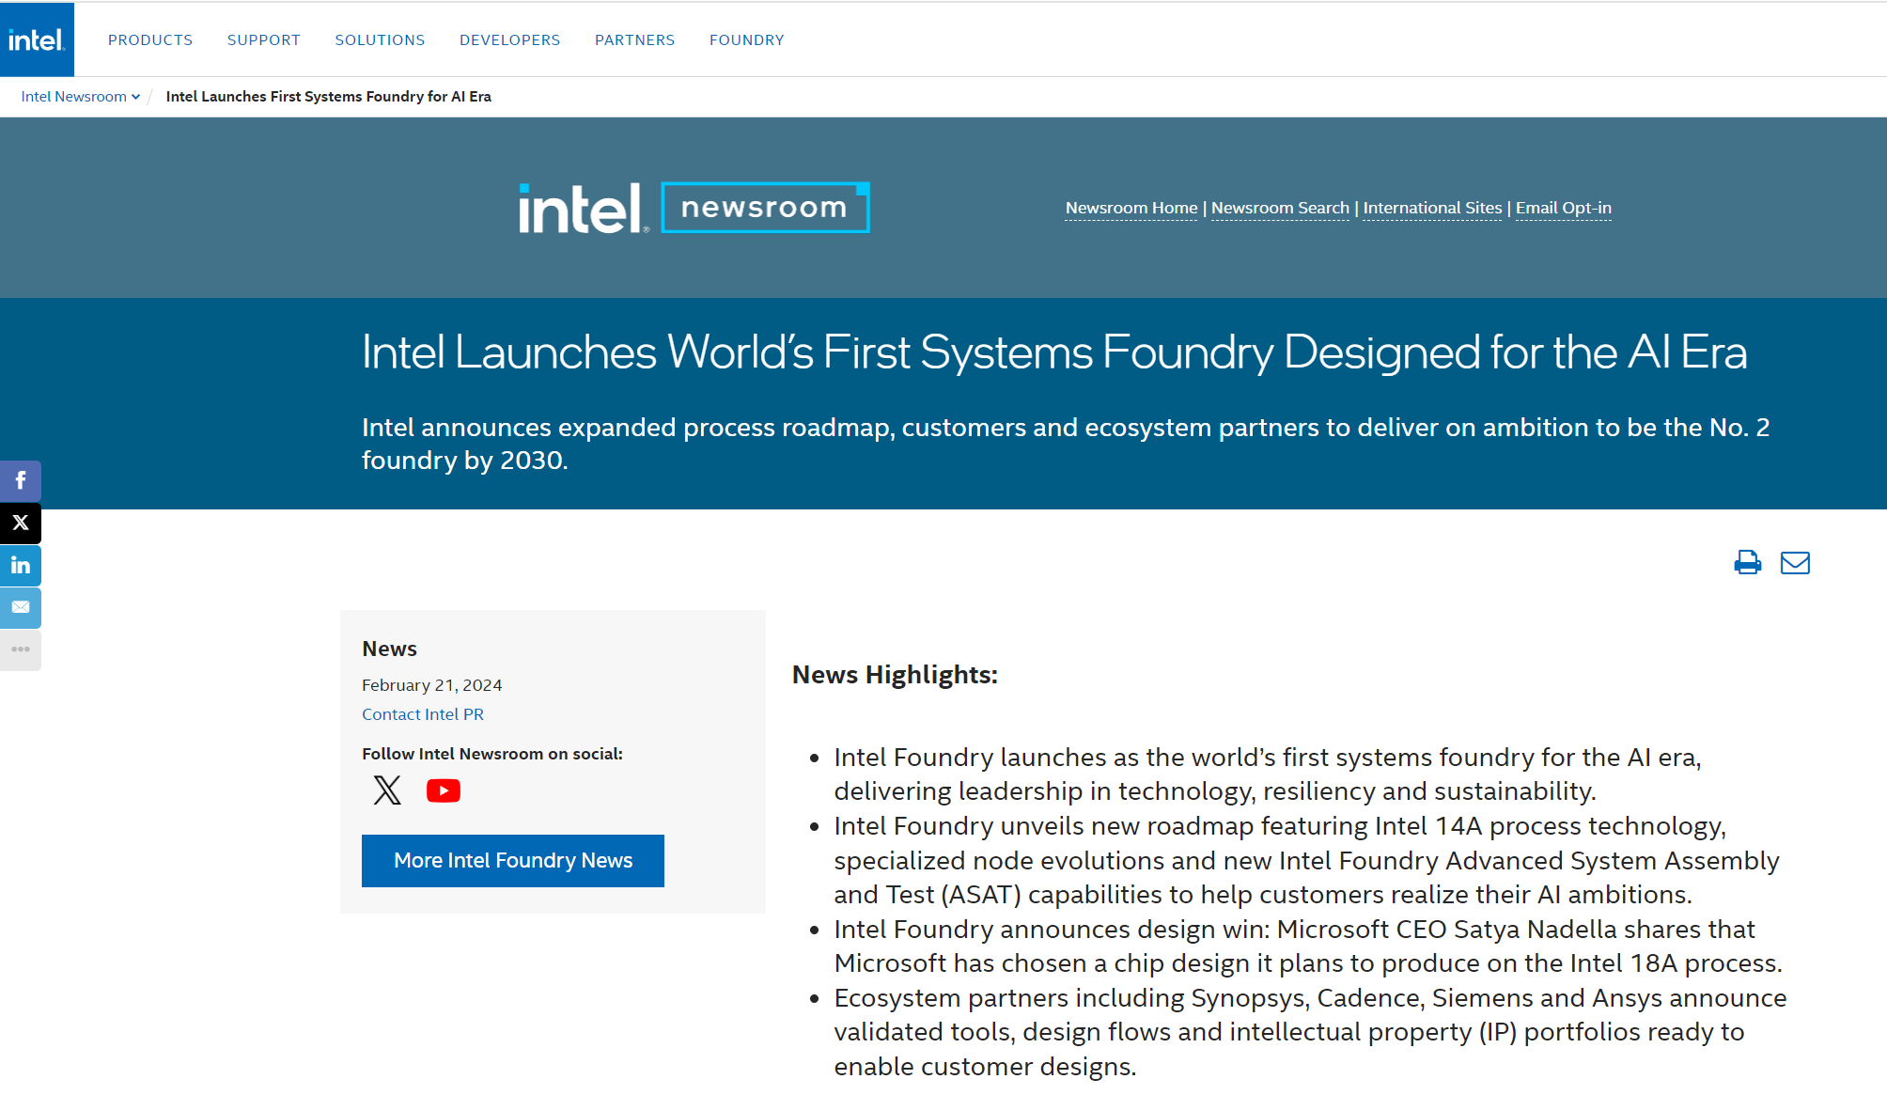Click the Intel newsroom banner logo

[x=694, y=208]
